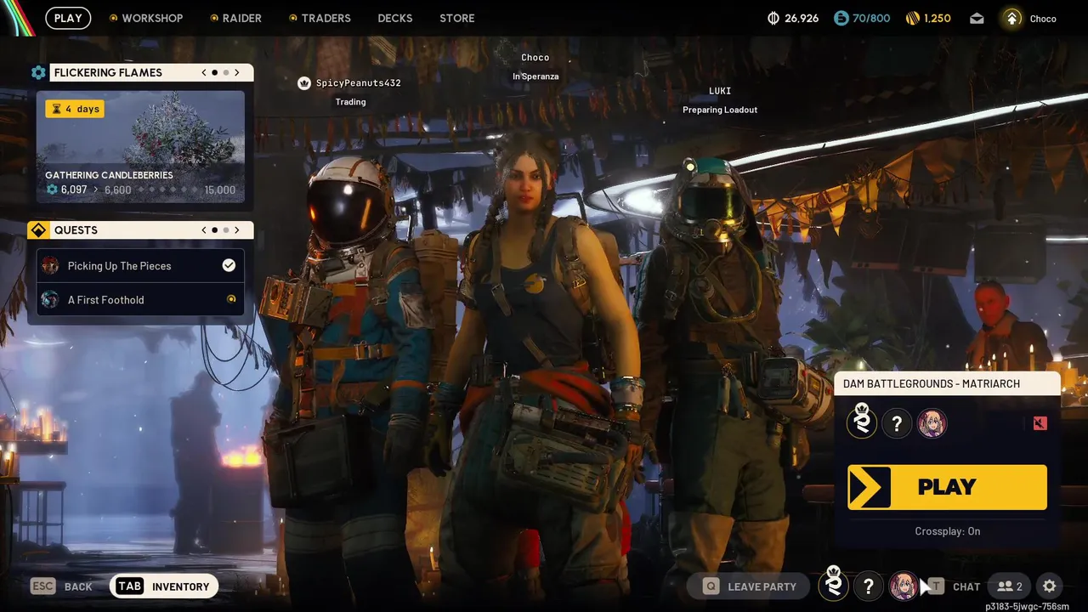
Task: Click the Preparing Loadout status text
Action: tap(720, 110)
